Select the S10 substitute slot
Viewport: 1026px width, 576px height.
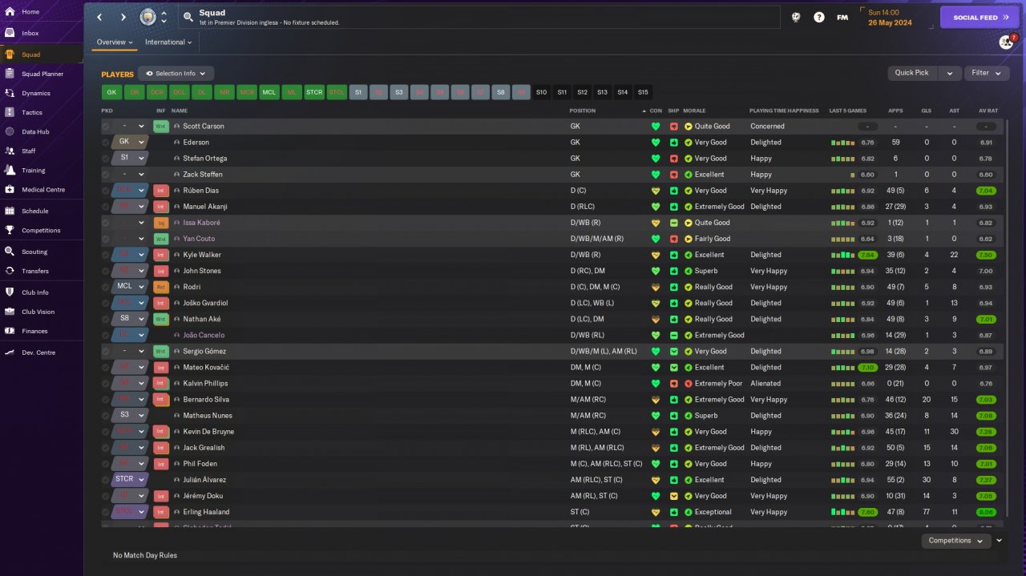(x=542, y=92)
